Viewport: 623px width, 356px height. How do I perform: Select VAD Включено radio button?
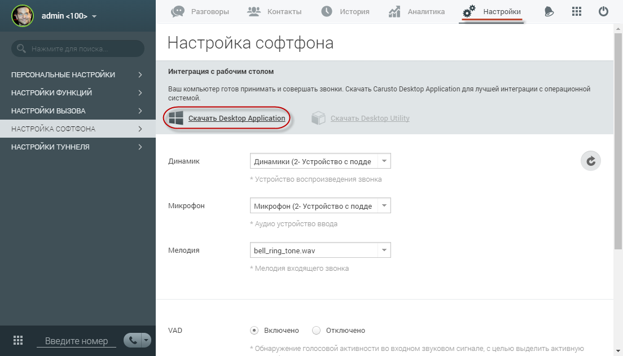[255, 330]
